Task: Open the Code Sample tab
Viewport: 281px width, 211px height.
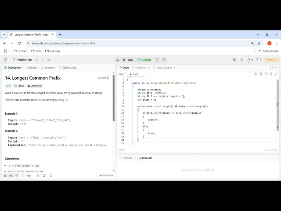Action: pos(162,68)
